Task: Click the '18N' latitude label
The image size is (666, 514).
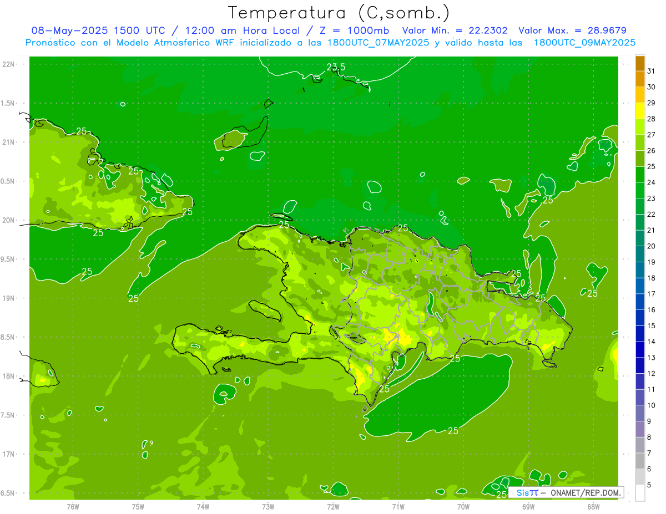Action: pyautogui.click(x=9, y=376)
